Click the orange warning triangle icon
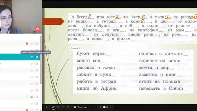Screen dimensions: 197x111 [31, 97]
